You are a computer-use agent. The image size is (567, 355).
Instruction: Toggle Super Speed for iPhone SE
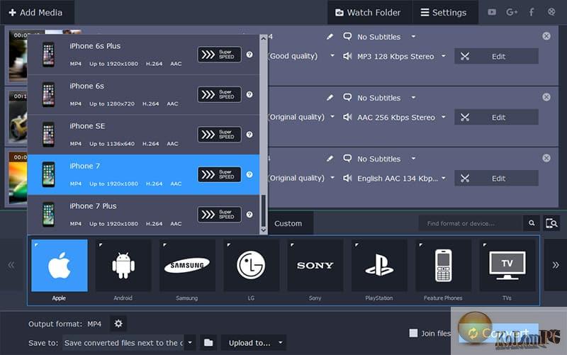click(x=219, y=135)
